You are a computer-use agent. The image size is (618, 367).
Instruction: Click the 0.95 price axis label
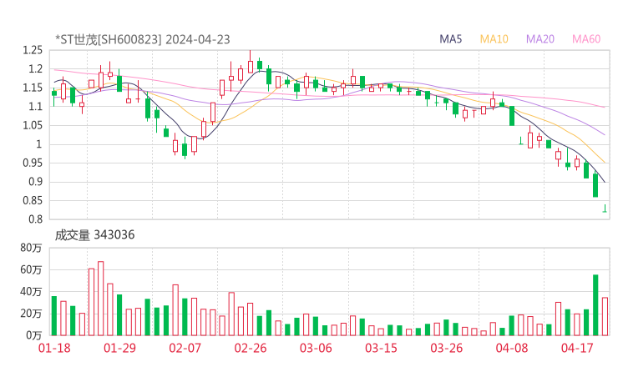pyautogui.click(x=33, y=163)
